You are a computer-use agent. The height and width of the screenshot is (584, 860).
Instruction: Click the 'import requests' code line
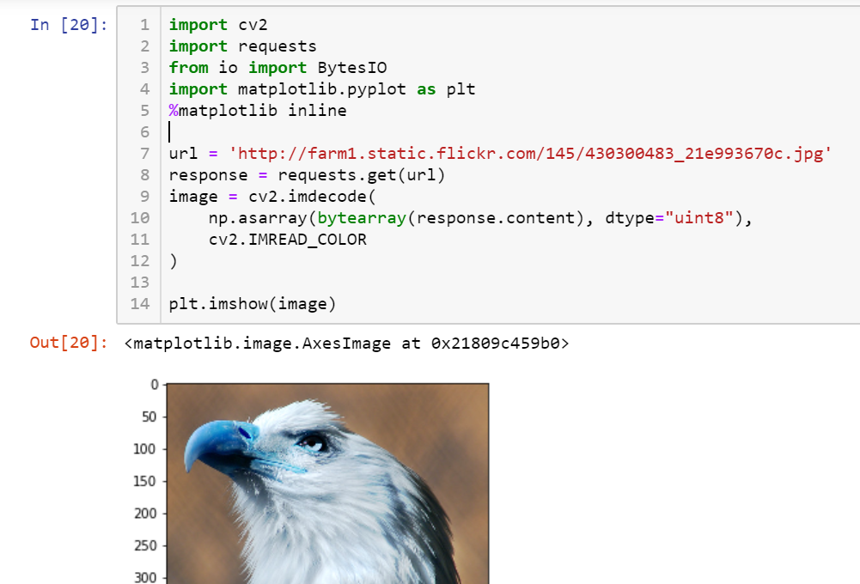243,46
